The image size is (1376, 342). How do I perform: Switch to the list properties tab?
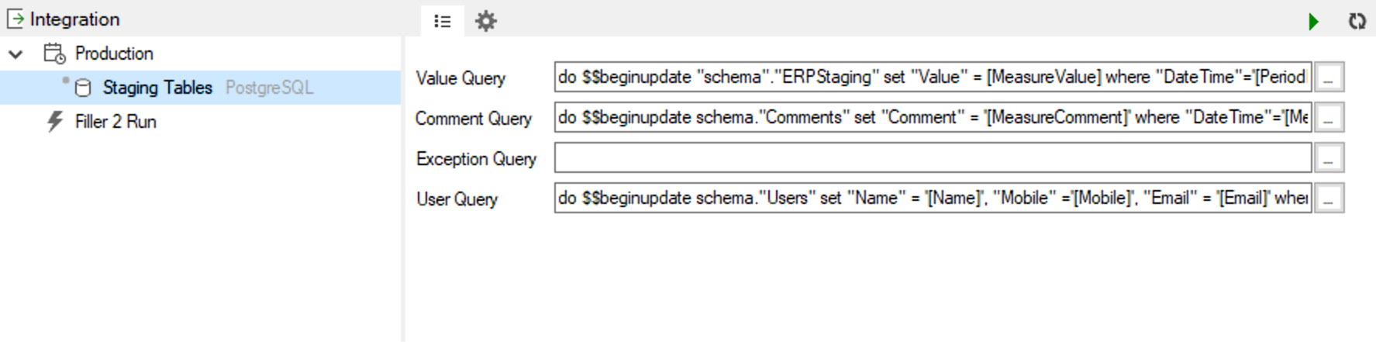coord(443,21)
